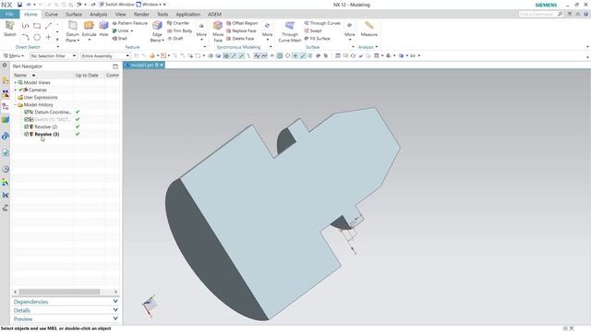The image size is (591, 332).
Task: Open the Internet Explorer sidebar icon
Action: (x=6, y=152)
